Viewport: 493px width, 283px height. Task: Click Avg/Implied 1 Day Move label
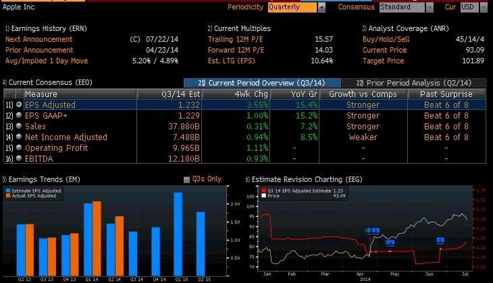point(47,61)
